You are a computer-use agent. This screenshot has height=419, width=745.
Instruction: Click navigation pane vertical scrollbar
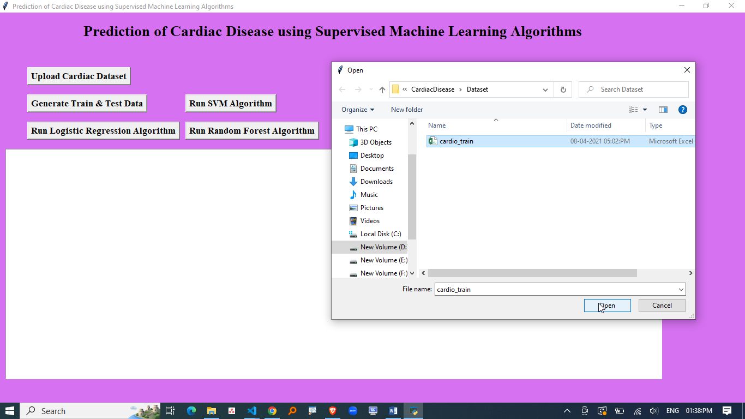click(412, 196)
